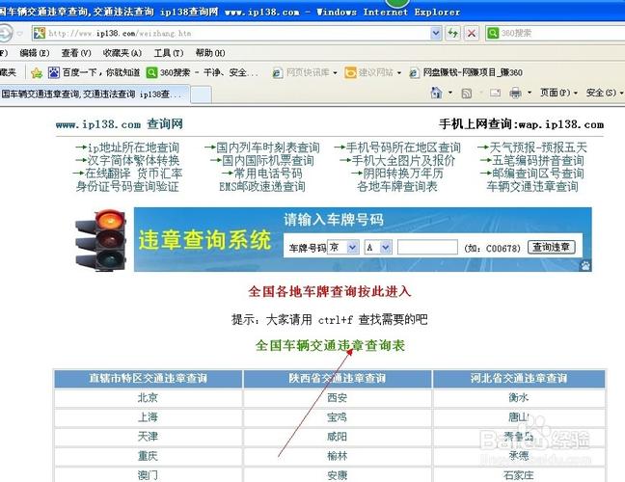This screenshot has height=482, width=625.
Task: Click 石家庄 in the table
Action: point(518,475)
